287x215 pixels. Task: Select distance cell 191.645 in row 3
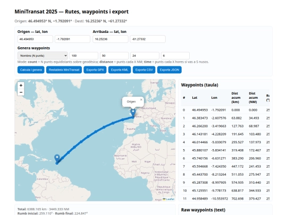[x=238, y=134]
